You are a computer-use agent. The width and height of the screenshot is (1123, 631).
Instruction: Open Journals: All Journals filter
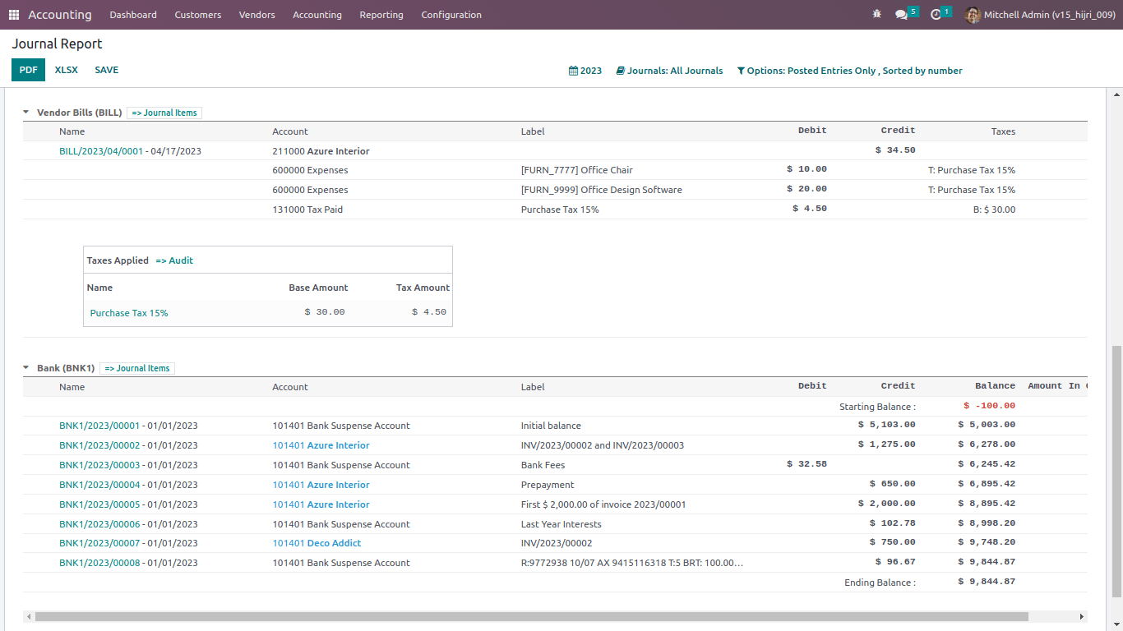669,71
